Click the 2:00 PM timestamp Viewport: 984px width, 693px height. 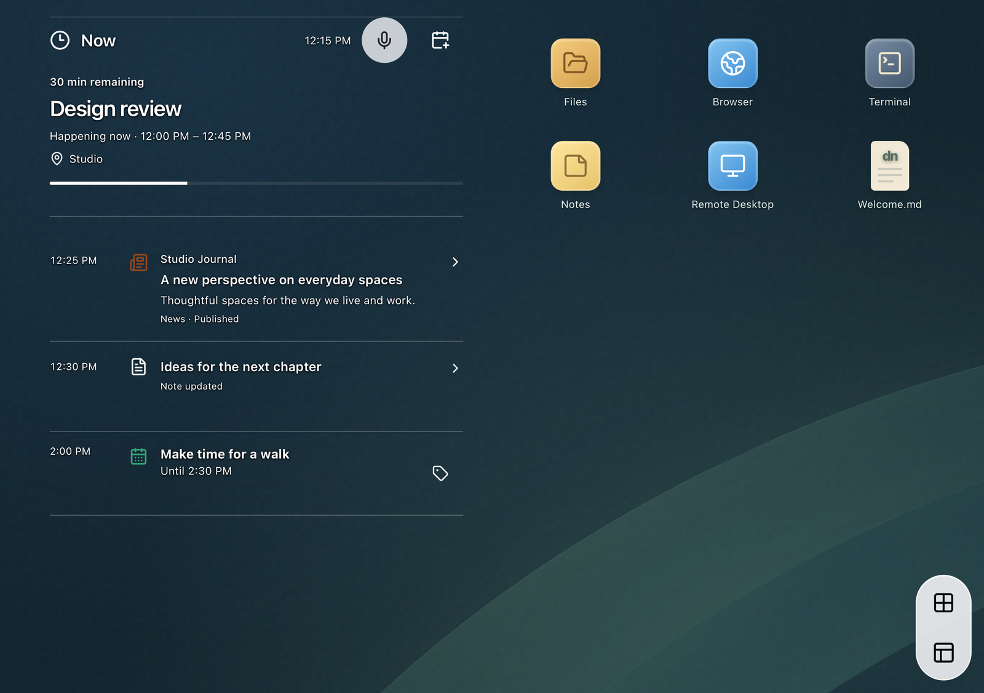pyautogui.click(x=70, y=451)
